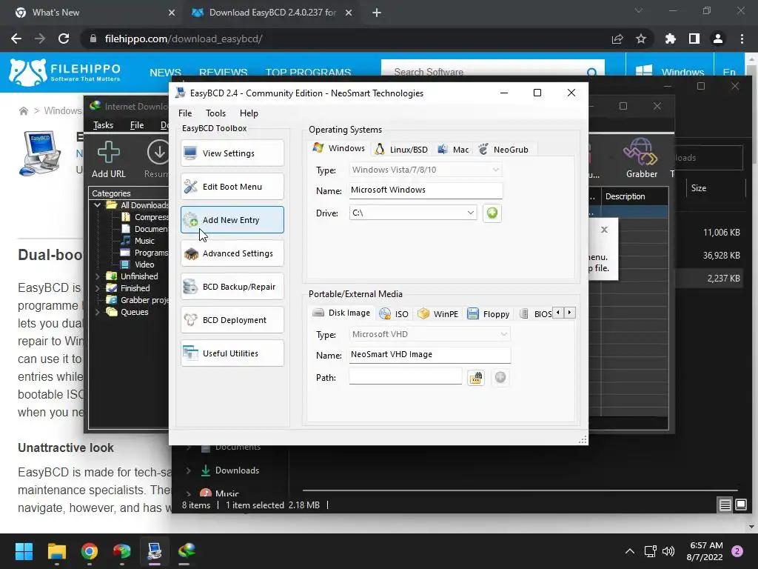Click the NeoSmart VHD Image name field

point(430,355)
